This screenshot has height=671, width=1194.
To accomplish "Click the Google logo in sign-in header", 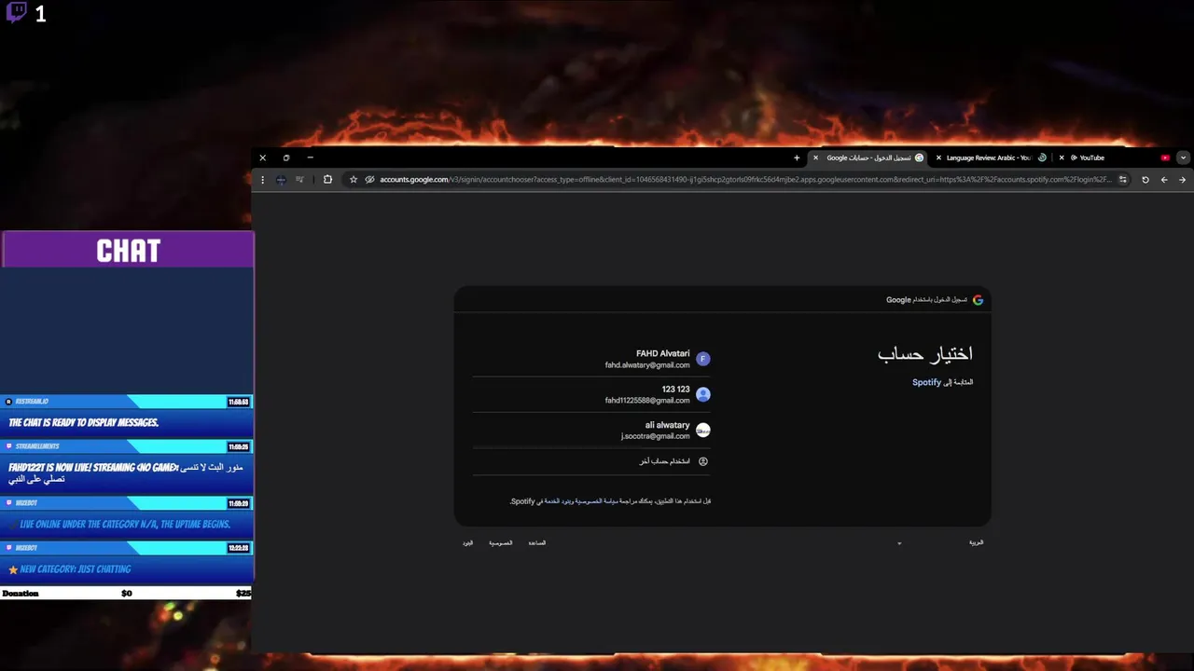I will tap(978, 300).
